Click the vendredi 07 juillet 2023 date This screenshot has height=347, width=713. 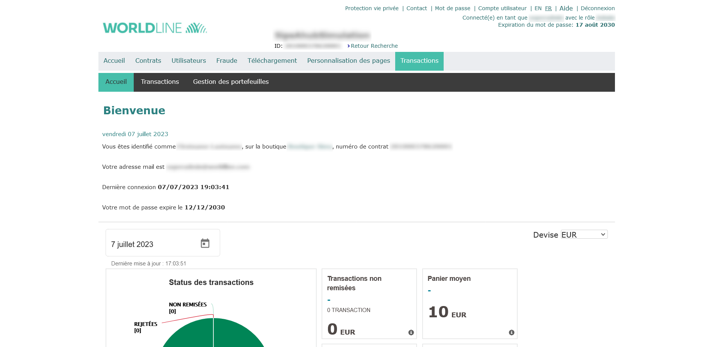(x=135, y=134)
